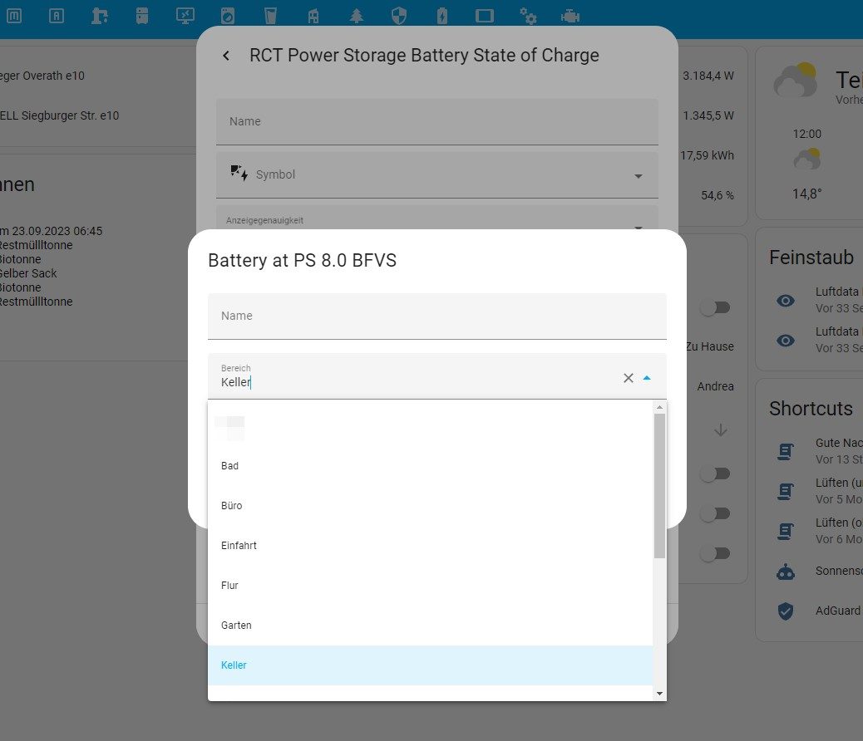Click the down arrow icon below Andrea
The width and height of the screenshot is (863, 741).
[x=721, y=429]
